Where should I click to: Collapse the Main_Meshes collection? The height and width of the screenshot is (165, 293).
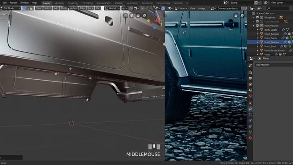254,26
